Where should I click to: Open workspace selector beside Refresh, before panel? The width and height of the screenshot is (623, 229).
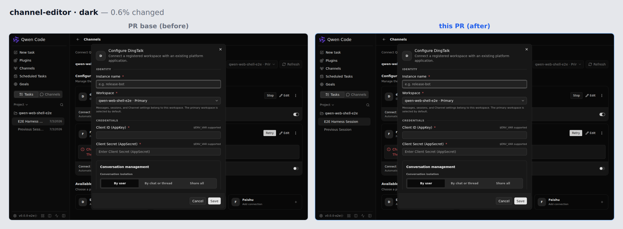[x=252, y=64]
